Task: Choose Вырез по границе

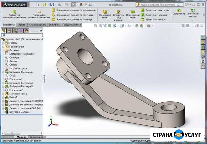Action: click(x=153, y=19)
